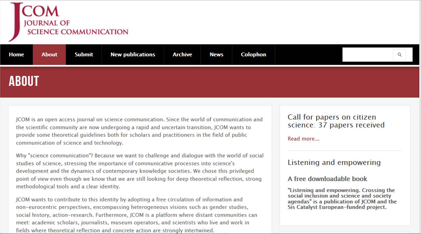Go to the Home menu item
This screenshot has height=234, width=421.
[x=16, y=55]
